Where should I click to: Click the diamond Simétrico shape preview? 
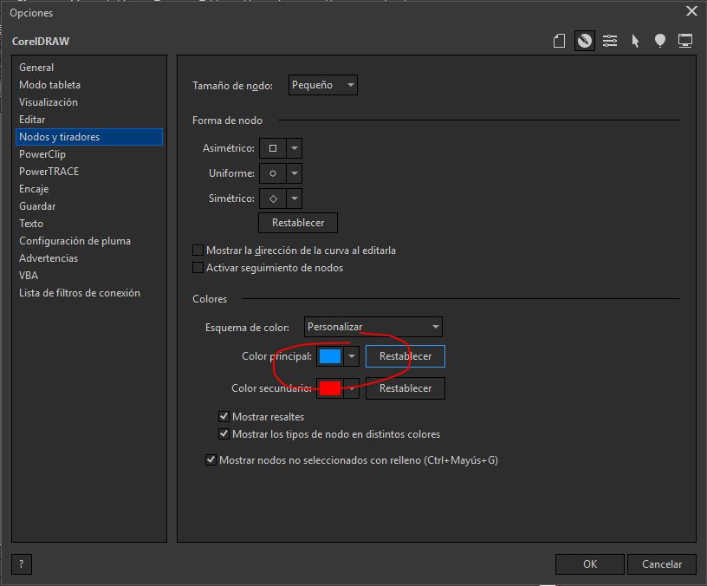click(x=273, y=199)
